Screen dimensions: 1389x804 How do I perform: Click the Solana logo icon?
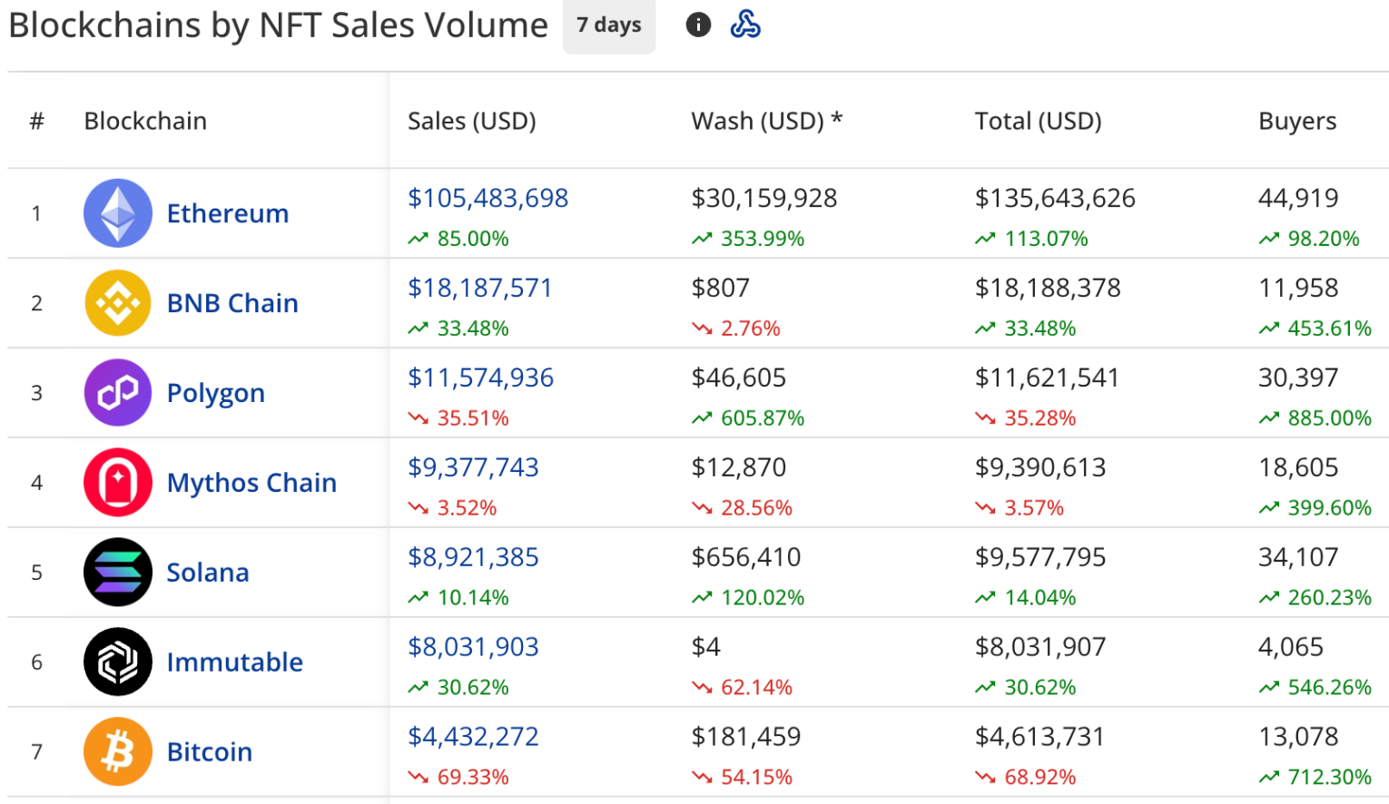(118, 573)
